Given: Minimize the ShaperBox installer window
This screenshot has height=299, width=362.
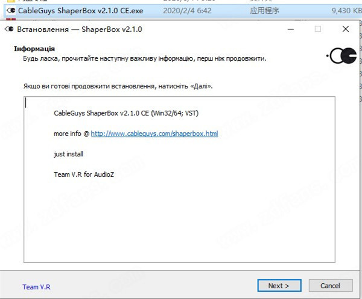Looking at the screenshot, I should 291,29.
